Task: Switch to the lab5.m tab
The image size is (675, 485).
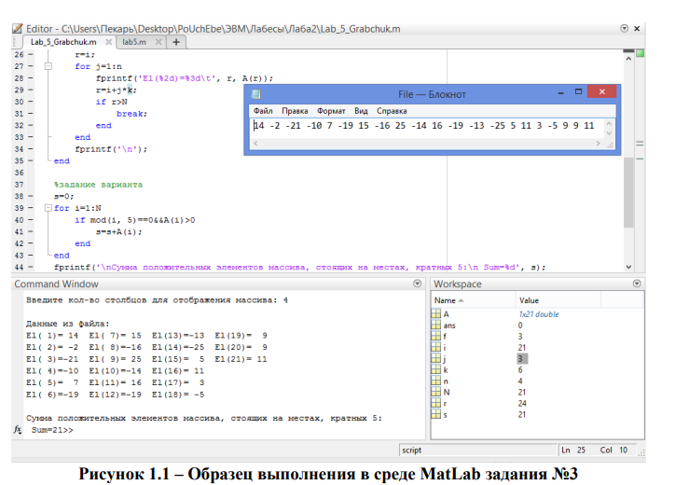Action: pos(133,42)
